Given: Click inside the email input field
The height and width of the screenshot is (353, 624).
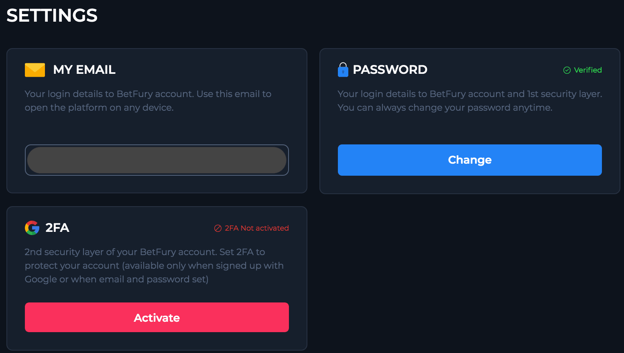Looking at the screenshot, I should (157, 160).
